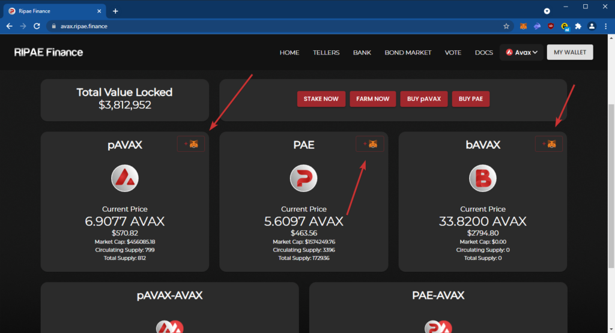
Task: Click the pAVAX token logo
Action: click(125, 178)
